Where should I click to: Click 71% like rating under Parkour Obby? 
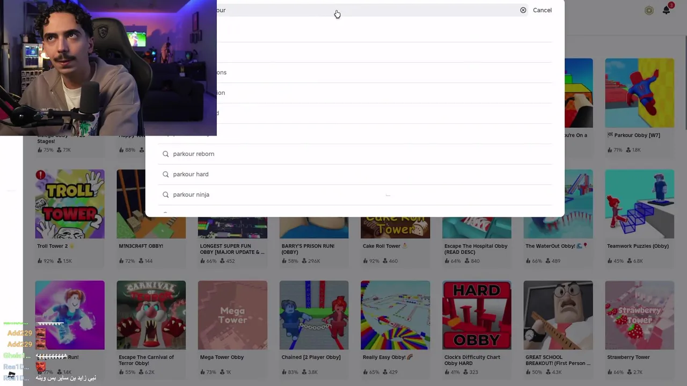[x=615, y=150]
